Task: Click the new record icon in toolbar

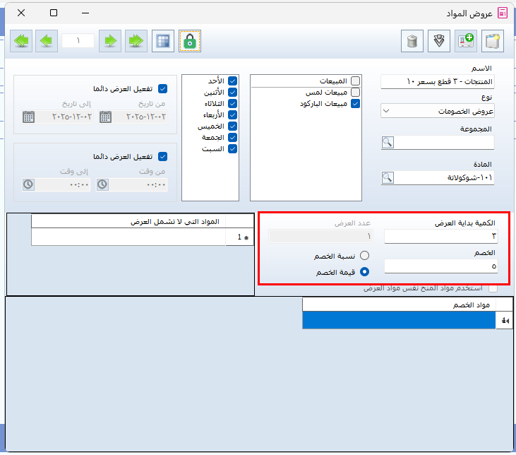Action: (493, 41)
